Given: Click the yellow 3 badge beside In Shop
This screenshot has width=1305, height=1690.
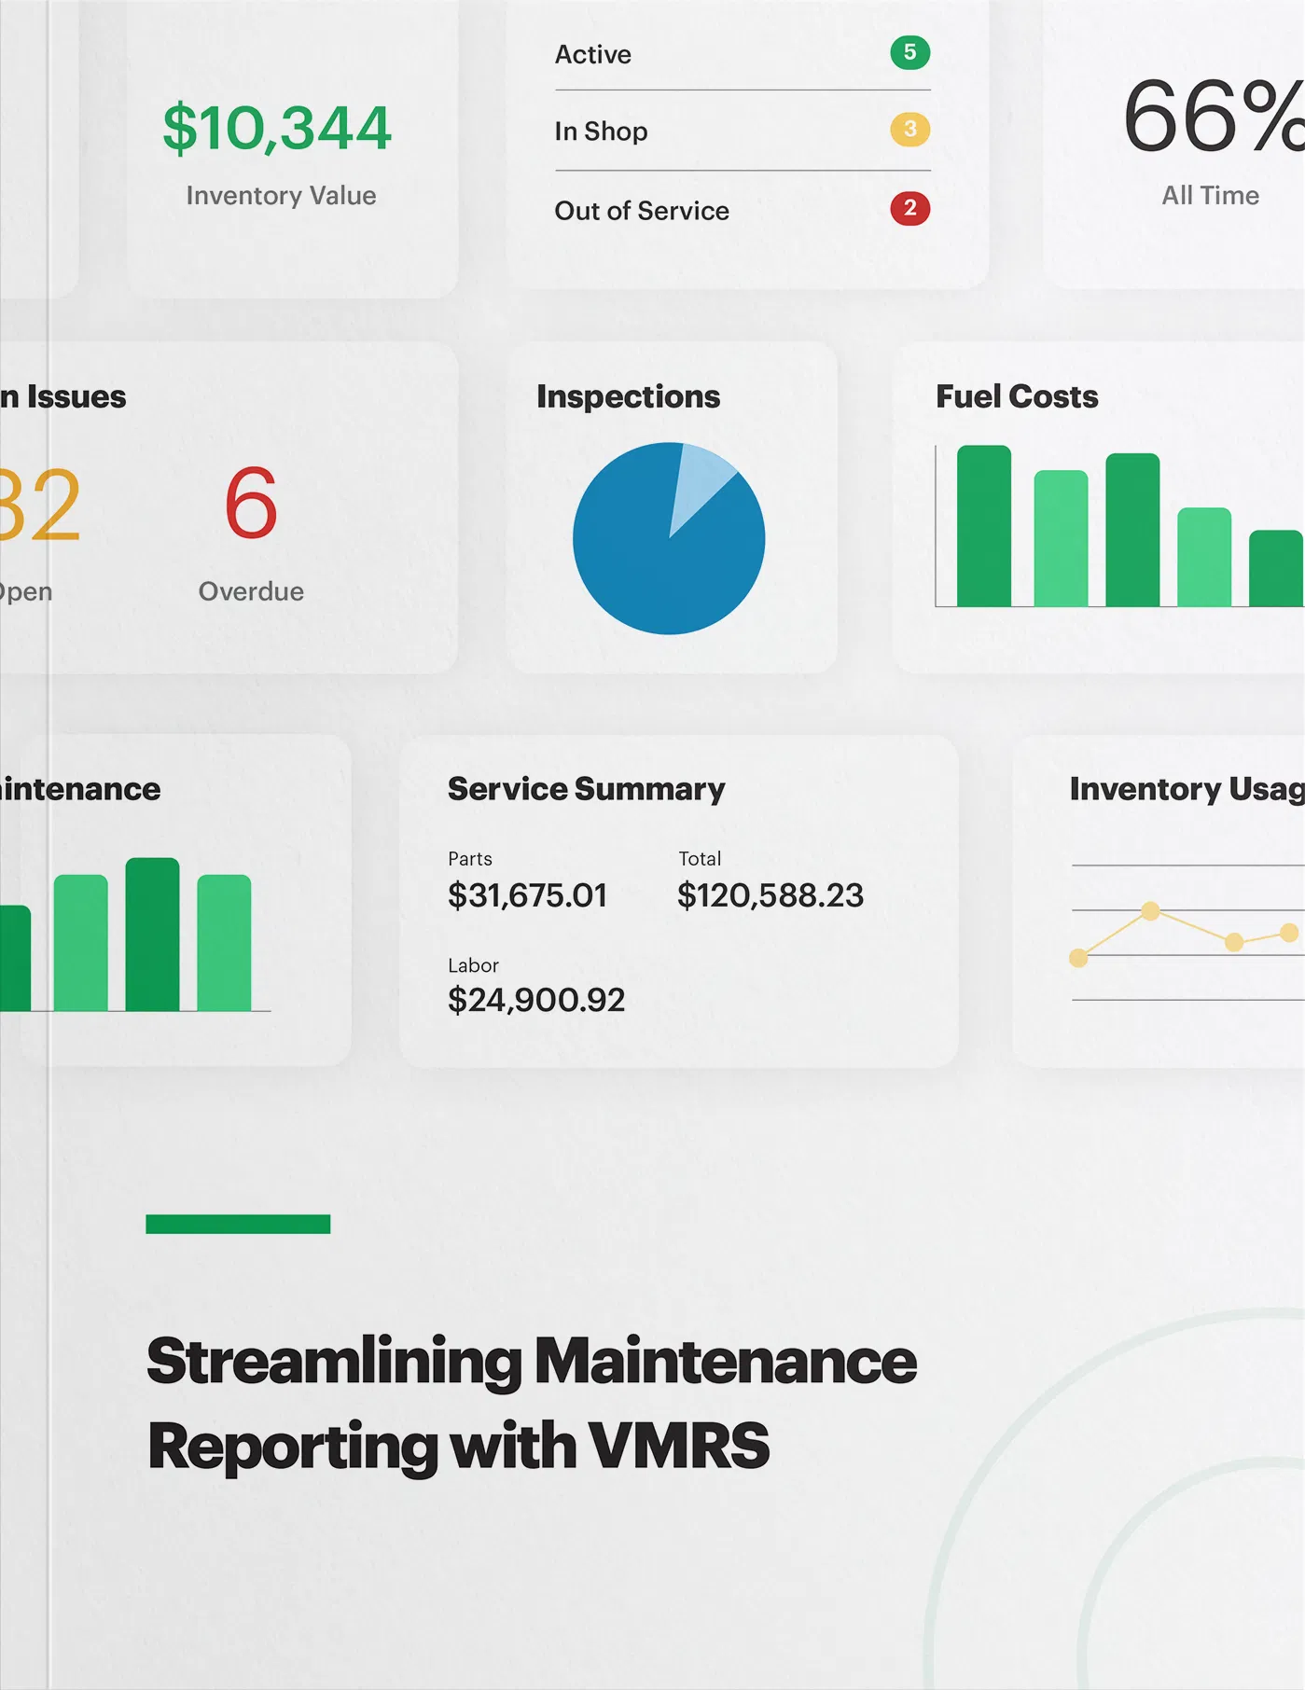Looking at the screenshot, I should (x=909, y=129).
